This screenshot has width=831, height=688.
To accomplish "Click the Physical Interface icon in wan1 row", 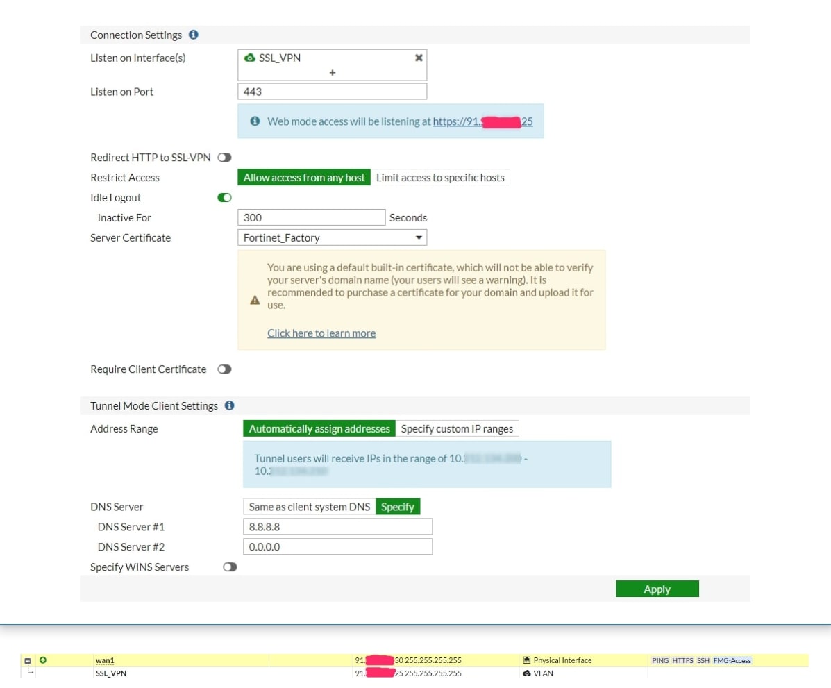I will point(527,660).
